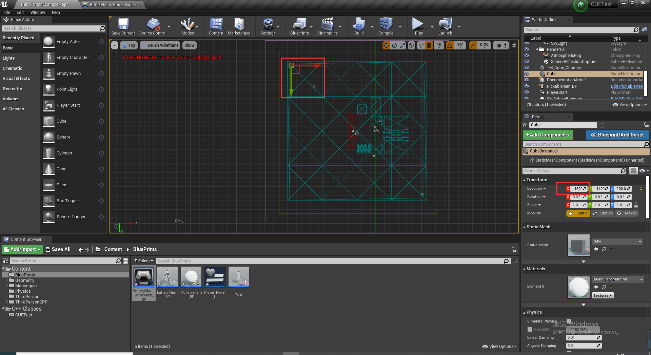The height and width of the screenshot is (355, 651).
Task: Click the Location X value field
Action: [x=579, y=189]
